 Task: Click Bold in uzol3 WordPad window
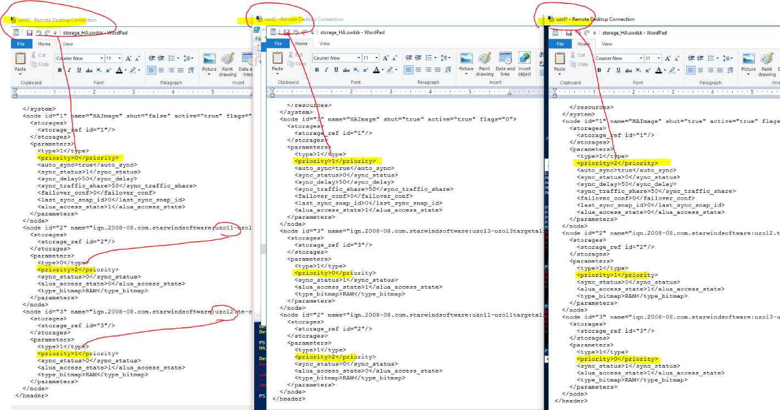tap(60, 70)
